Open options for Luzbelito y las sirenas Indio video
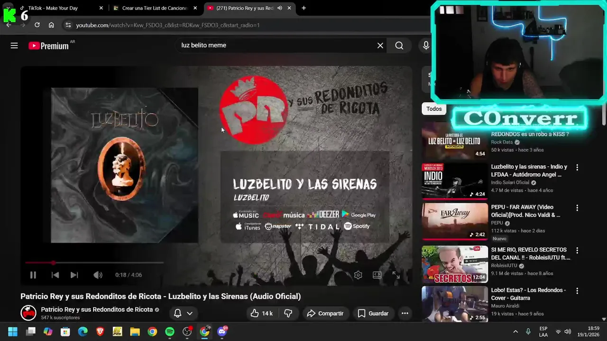The image size is (607, 341). point(577,167)
